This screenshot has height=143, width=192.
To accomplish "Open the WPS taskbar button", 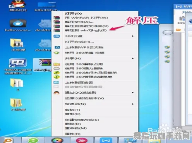I will point(106,140).
